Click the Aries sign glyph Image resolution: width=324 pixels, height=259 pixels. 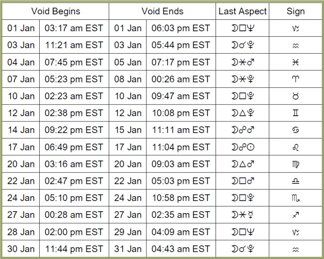[295, 79]
